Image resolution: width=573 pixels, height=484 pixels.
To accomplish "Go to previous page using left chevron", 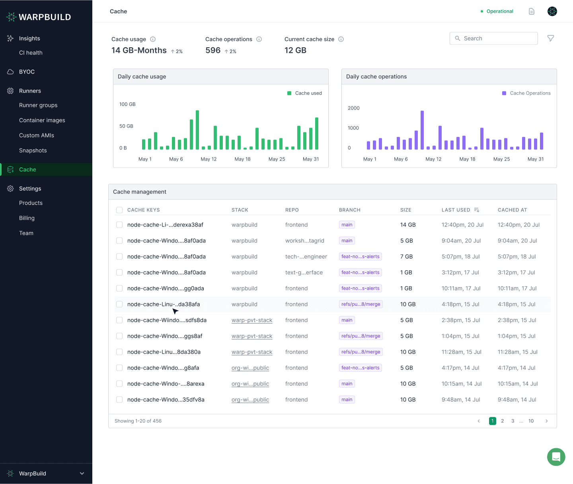I will point(479,421).
